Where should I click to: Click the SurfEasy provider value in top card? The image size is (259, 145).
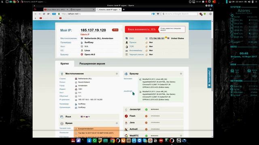[x=89, y=42]
